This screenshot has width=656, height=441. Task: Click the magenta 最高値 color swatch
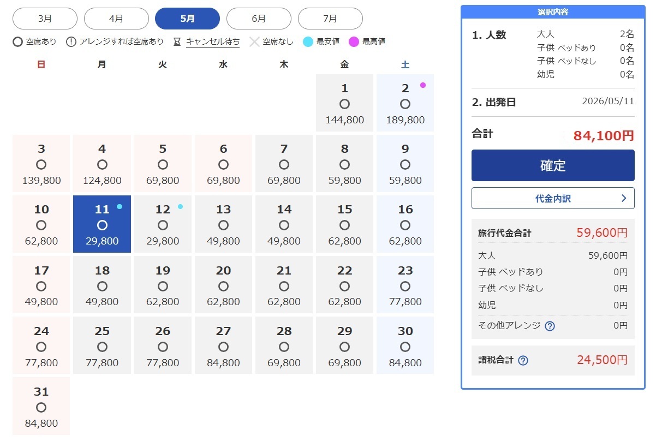pyautogui.click(x=354, y=42)
